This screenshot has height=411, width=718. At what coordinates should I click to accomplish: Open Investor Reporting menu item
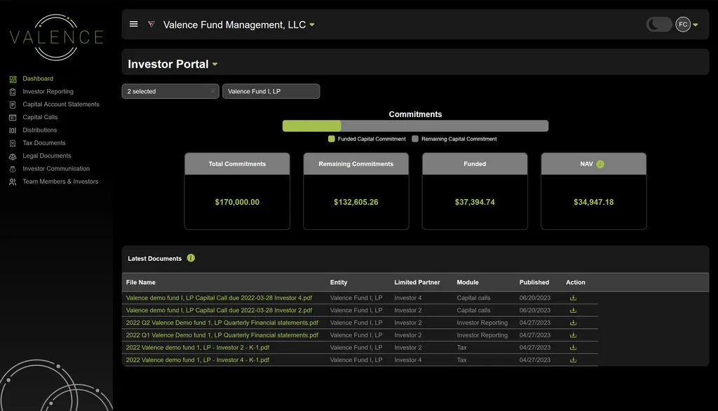[48, 92]
